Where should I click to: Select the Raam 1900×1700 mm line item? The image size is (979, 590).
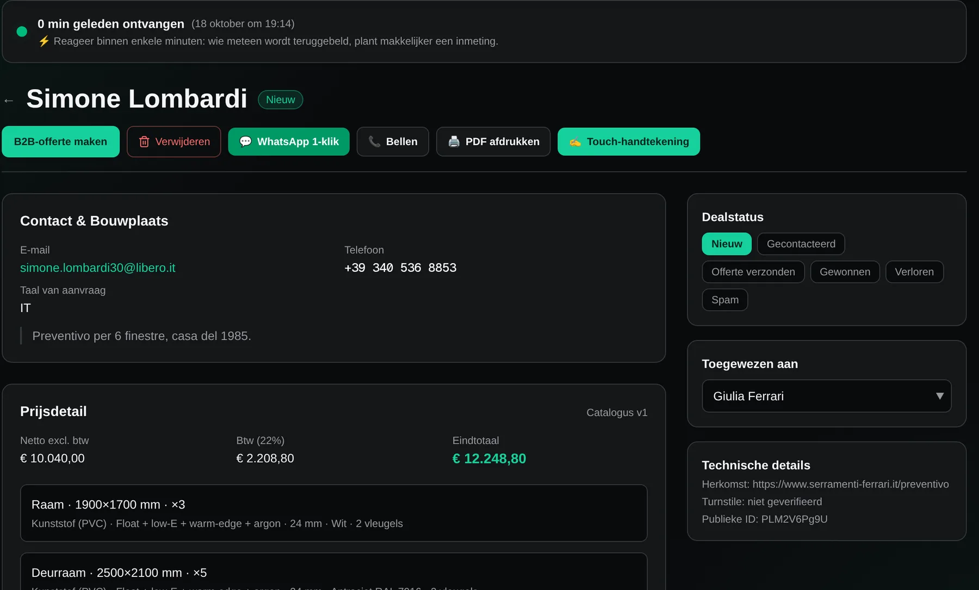(x=333, y=513)
